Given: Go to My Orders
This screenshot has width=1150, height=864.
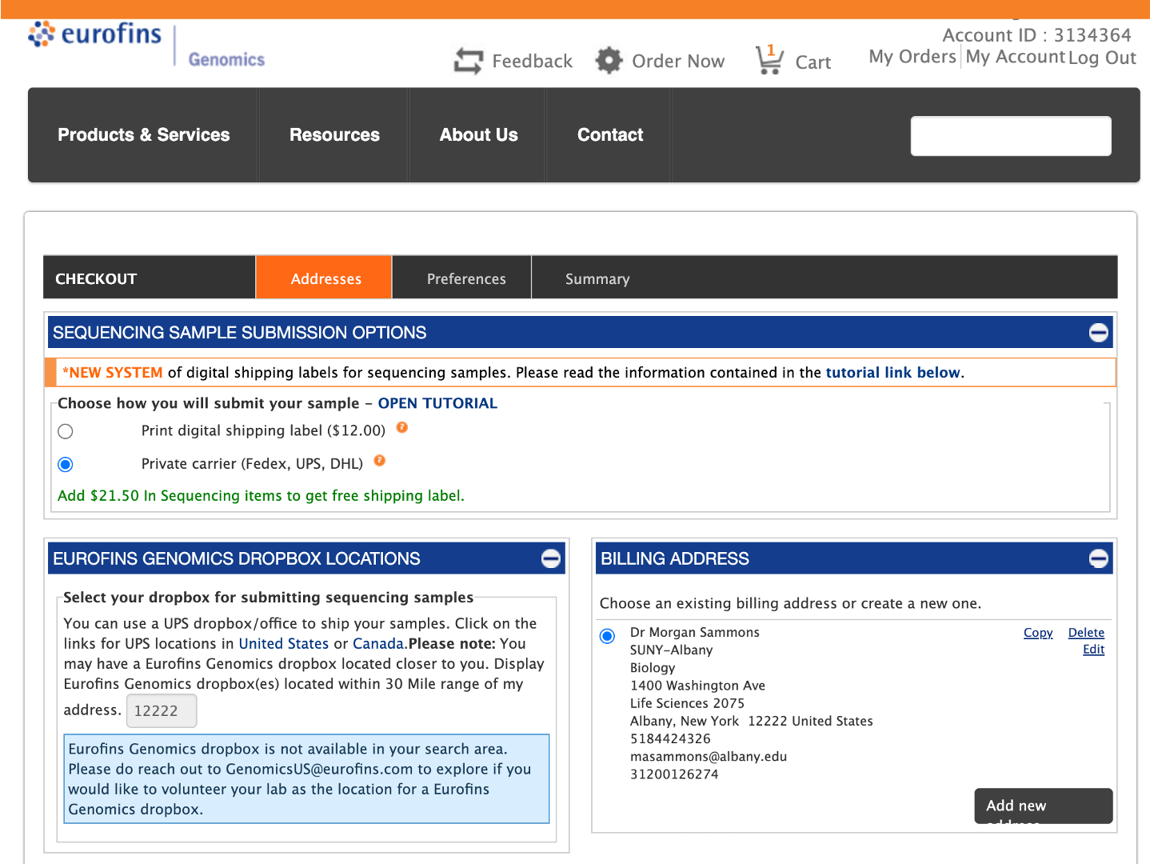Looking at the screenshot, I should click(912, 57).
